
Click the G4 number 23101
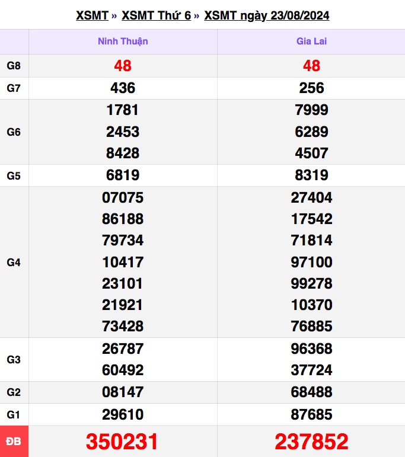point(123,283)
